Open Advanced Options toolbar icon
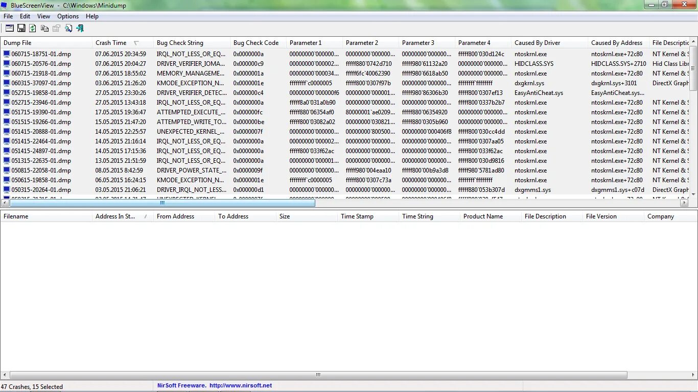The image size is (698, 392). (x=10, y=29)
